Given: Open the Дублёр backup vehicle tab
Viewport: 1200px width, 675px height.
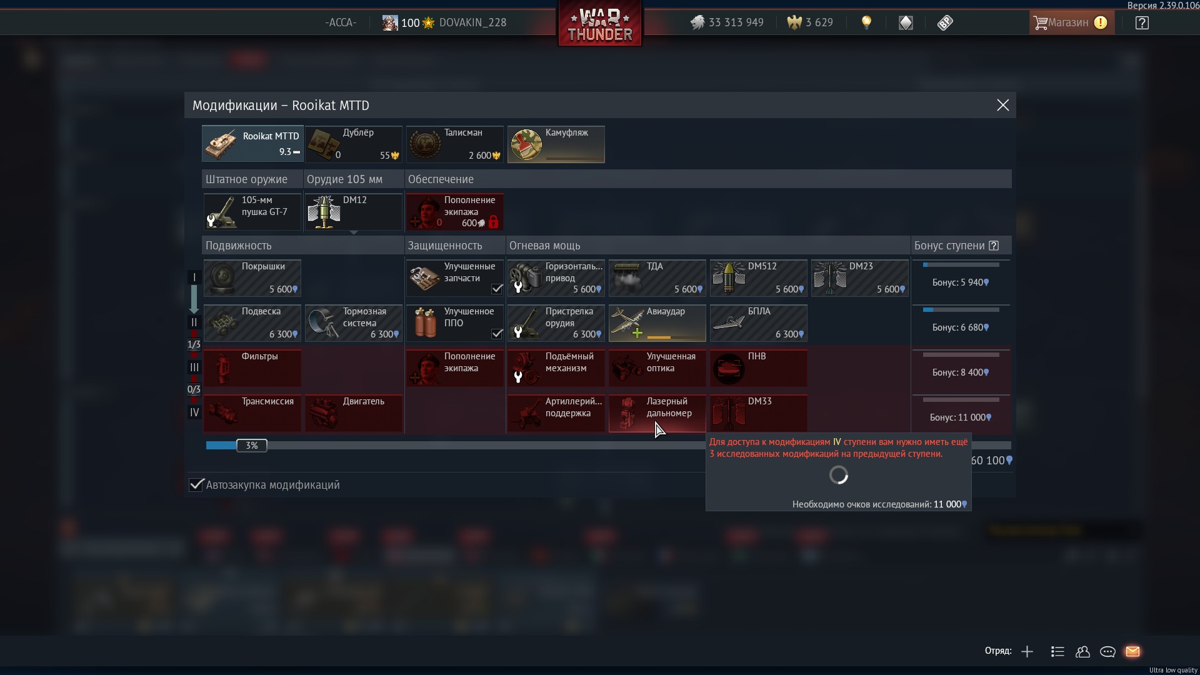Looking at the screenshot, I should 354,144.
